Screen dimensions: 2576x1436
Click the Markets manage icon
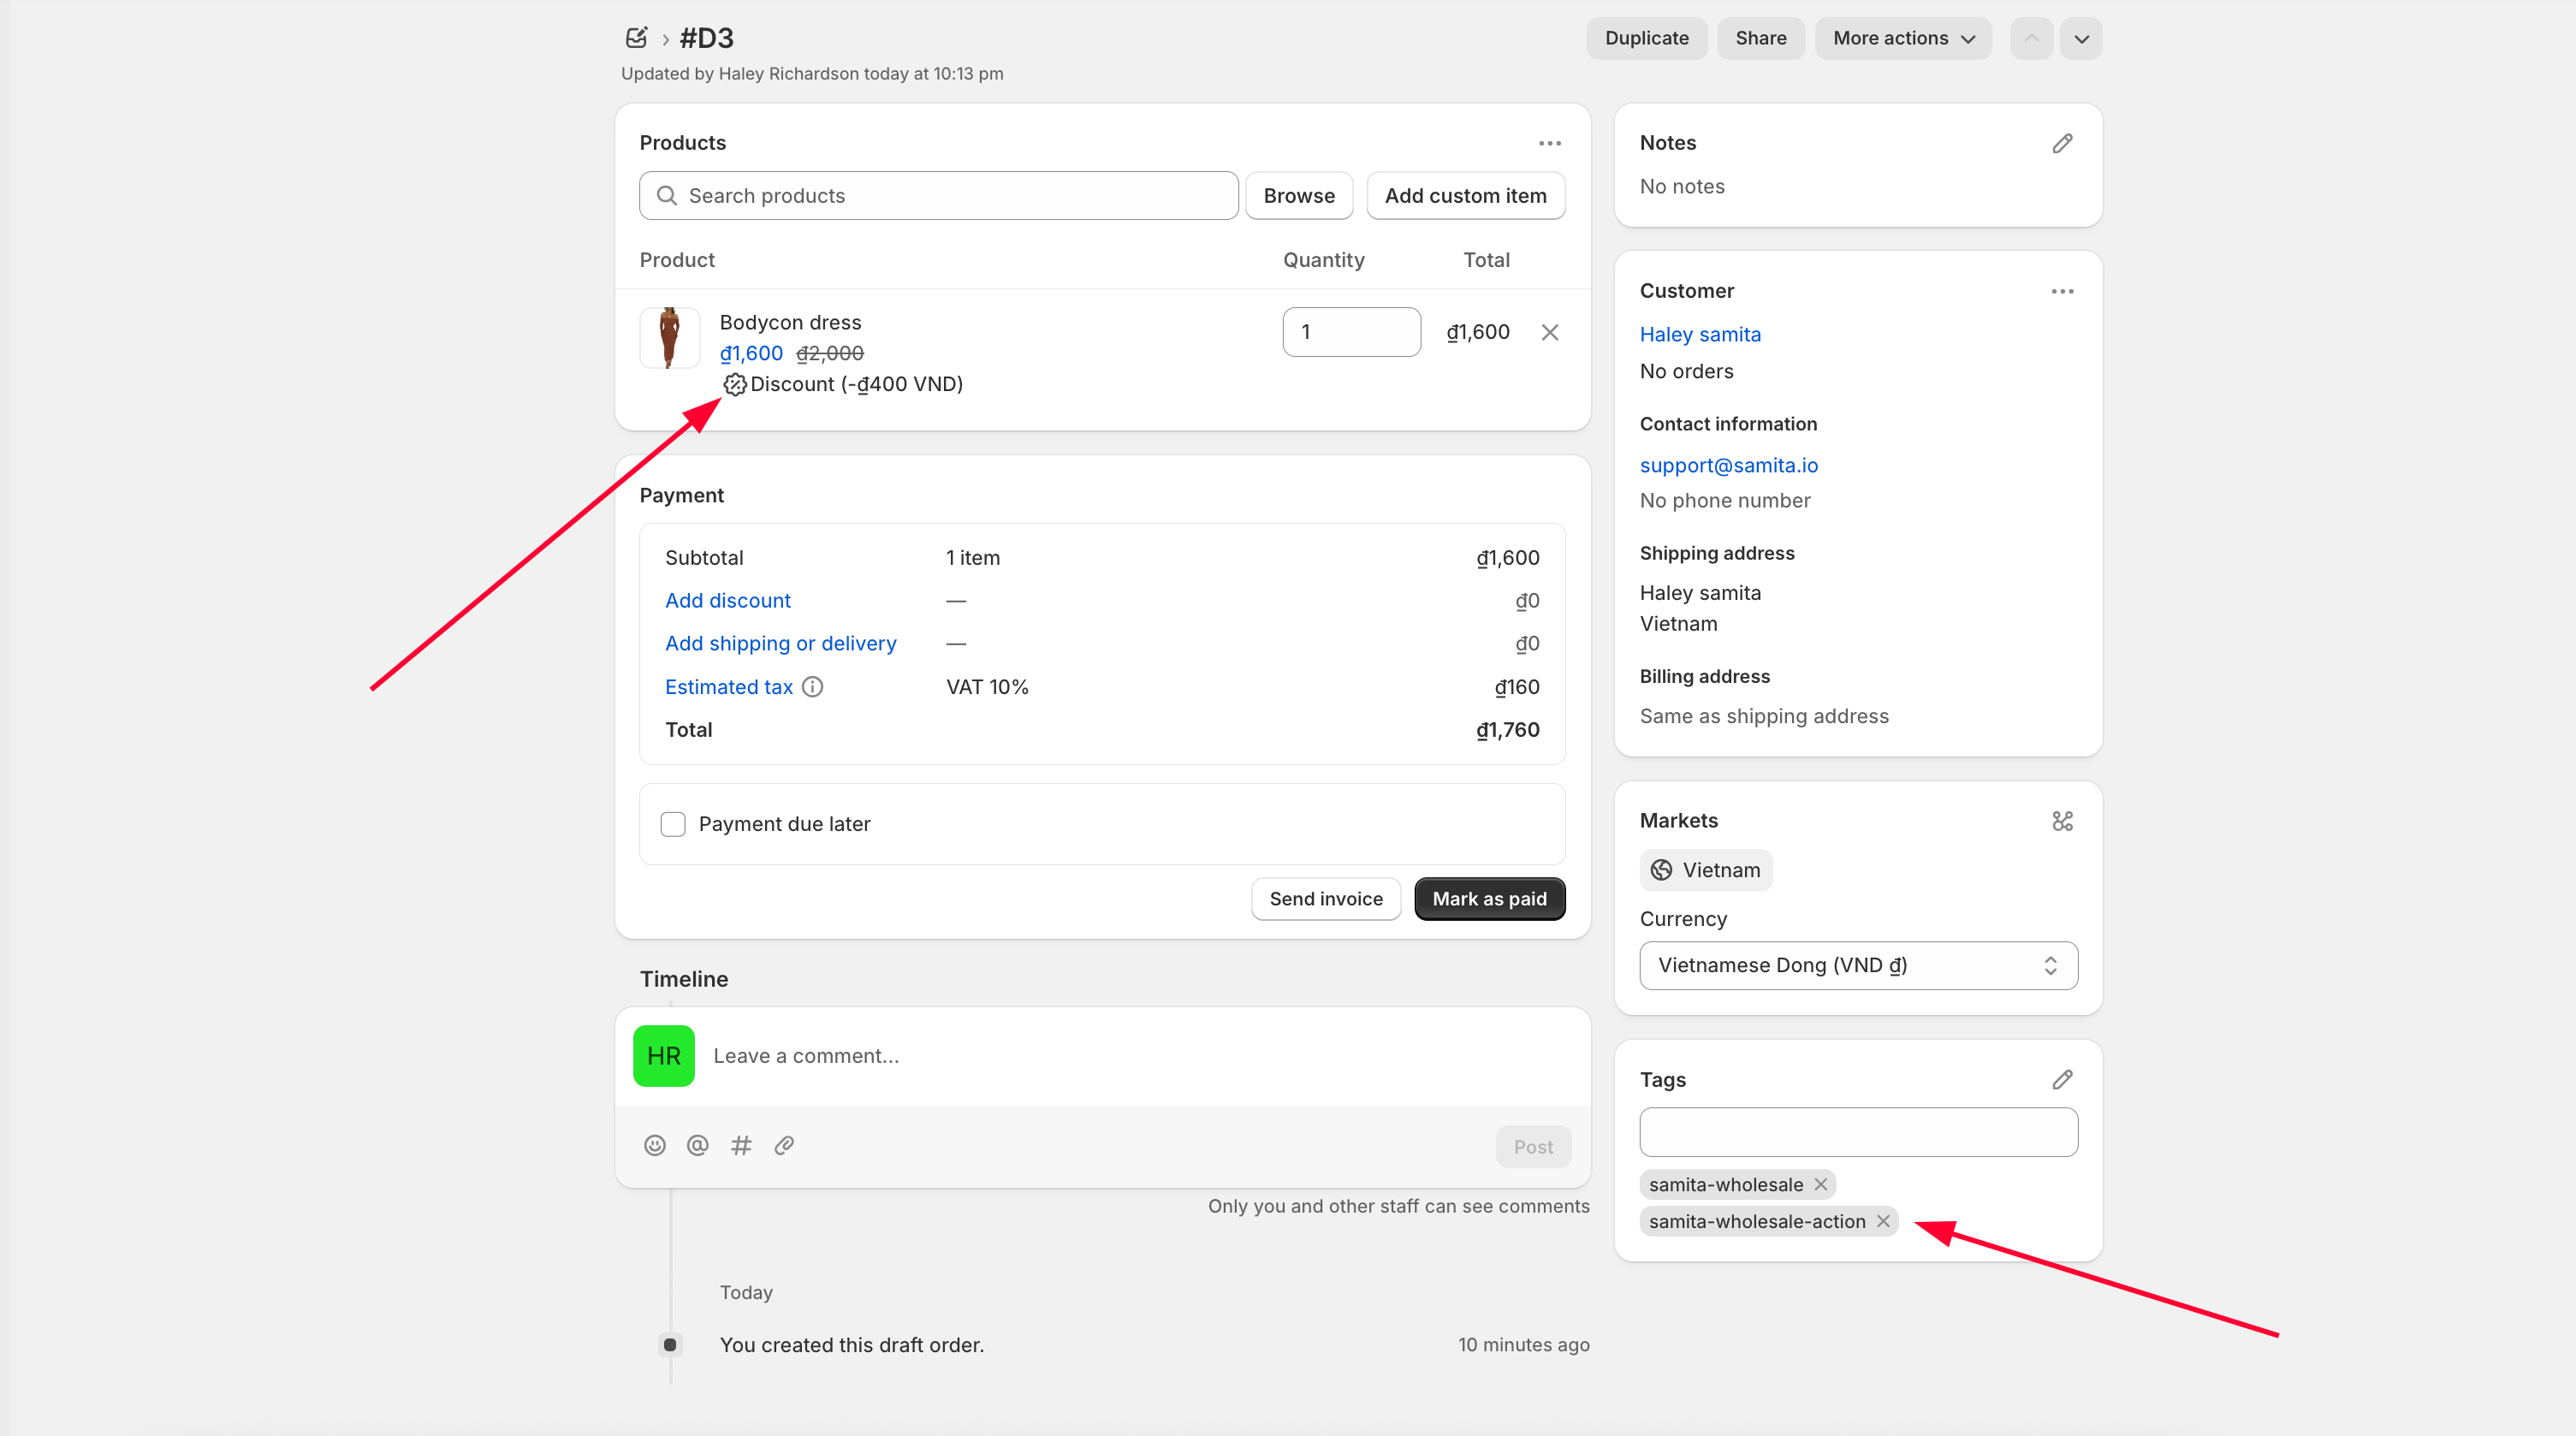[2062, 821]
